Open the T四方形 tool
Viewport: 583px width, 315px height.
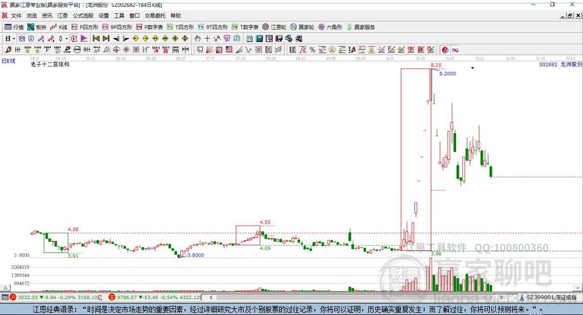coord(180,27)
